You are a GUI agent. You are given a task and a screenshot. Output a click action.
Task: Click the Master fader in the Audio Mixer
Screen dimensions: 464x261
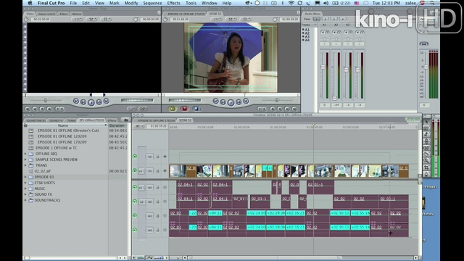click(426, 67)
